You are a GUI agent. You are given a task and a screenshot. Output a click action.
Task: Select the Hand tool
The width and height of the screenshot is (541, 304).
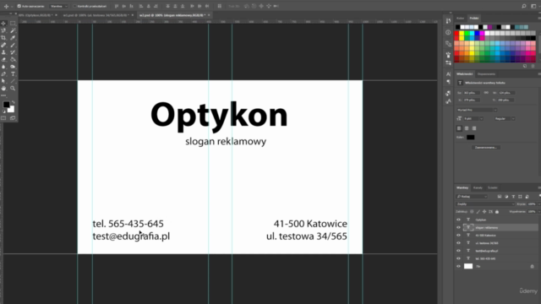(x=3, y=89)
